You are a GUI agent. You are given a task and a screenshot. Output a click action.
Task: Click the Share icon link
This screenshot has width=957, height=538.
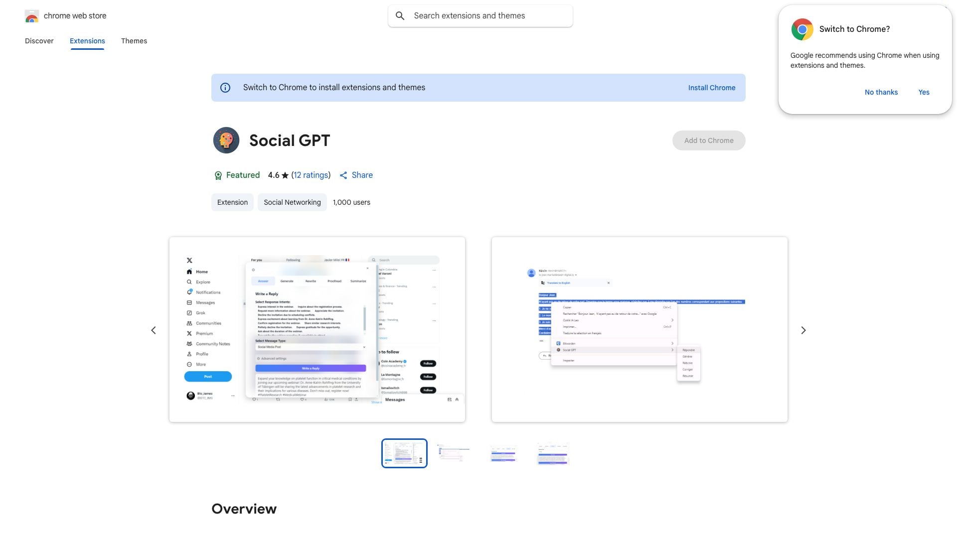pyautogui.click(x=343, y=175)
